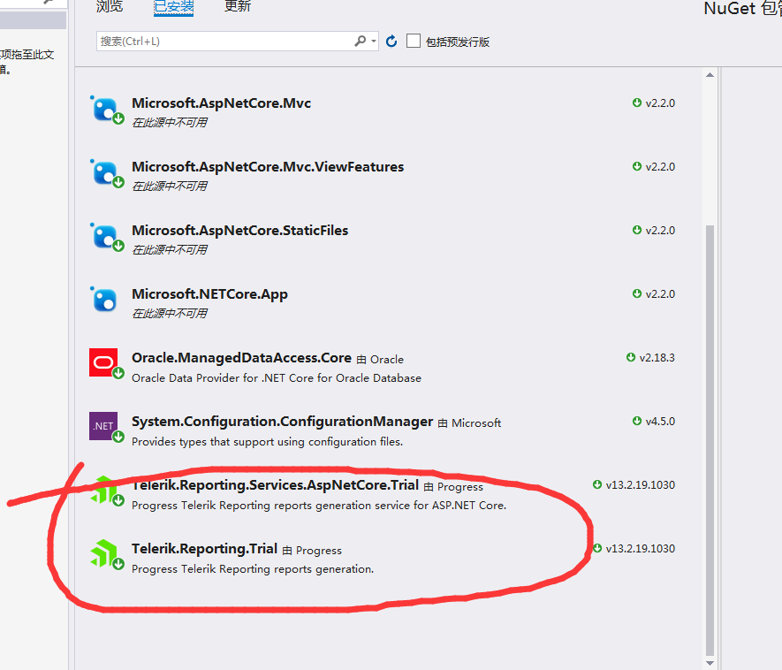The height and width of the screenshot is (670, 782).
Task: Select Microsoft.AspNetCore.Mvc.ViewFeatures package name
Action: point(268,167)
